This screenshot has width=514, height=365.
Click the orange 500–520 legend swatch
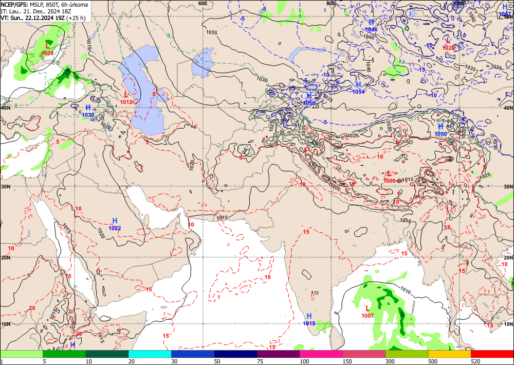click(x=450, y=354)
